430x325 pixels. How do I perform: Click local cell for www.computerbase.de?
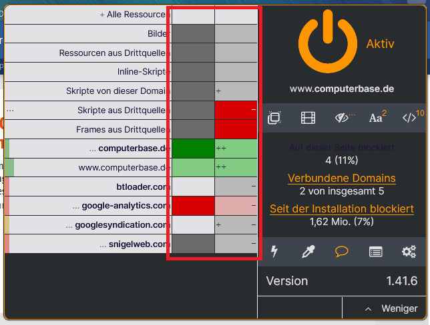click(236, 167)
